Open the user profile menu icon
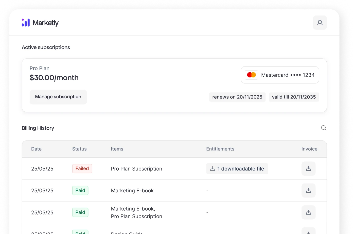 click(320, 23)
